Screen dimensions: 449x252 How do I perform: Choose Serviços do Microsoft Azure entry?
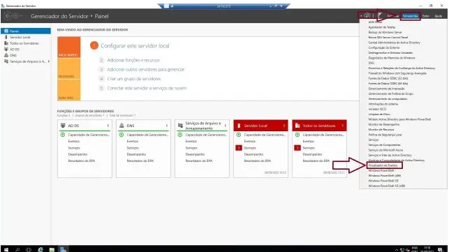coord(385,150)
